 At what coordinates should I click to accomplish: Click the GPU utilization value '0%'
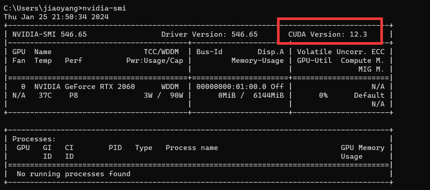click(323, 96)
